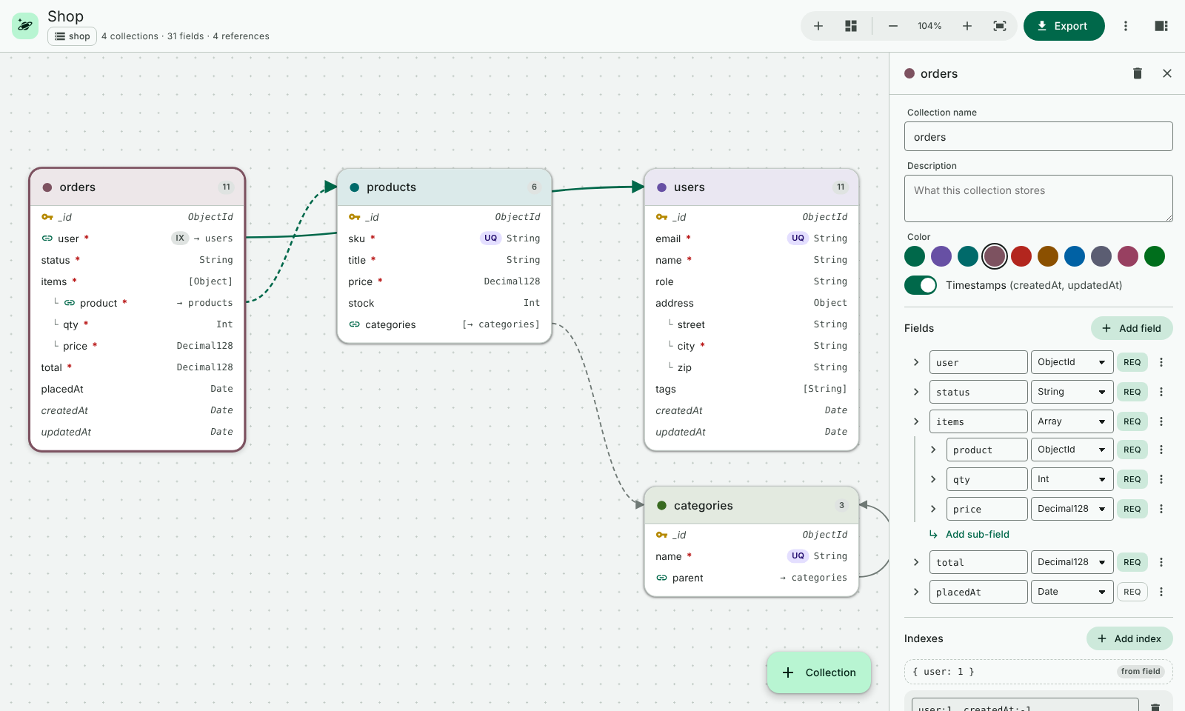Open options menu for the user field

(x=1161, y=362)
